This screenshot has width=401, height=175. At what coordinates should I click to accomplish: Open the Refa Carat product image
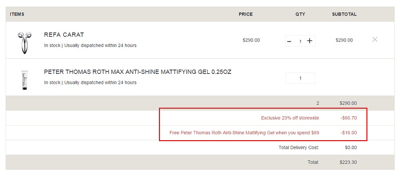coord(25,43)
